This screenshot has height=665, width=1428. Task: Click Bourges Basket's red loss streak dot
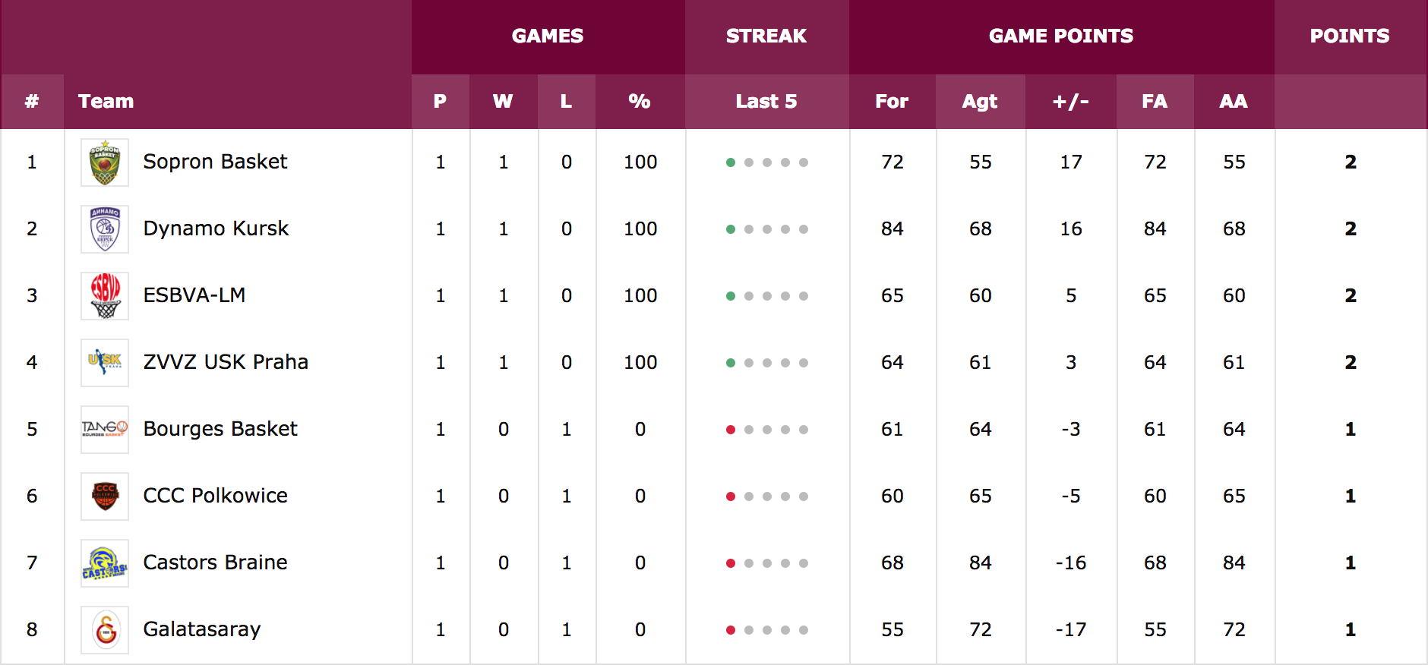click(731, 430)
